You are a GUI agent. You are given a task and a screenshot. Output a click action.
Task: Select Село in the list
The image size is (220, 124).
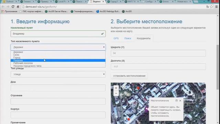tap(58, 55)
